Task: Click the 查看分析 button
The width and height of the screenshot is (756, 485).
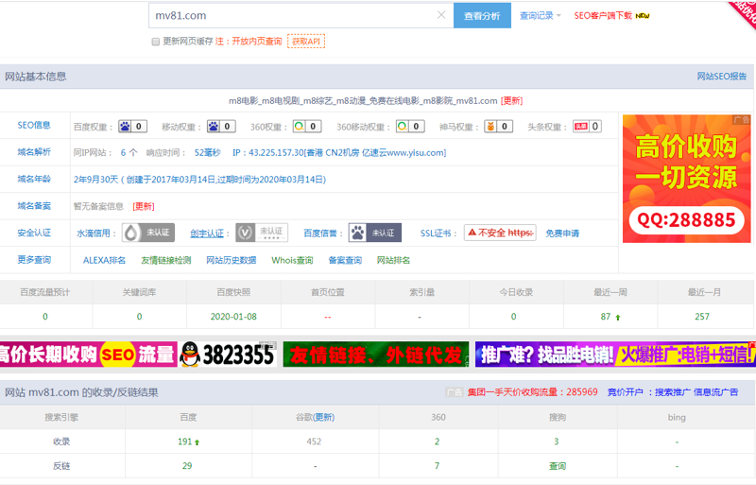Action: (482, 15)
